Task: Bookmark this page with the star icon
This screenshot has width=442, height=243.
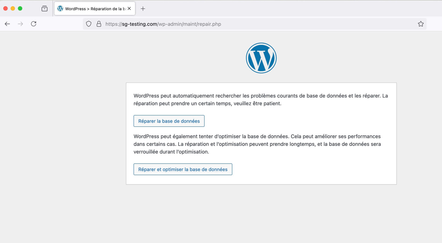Action: (421, 24)
